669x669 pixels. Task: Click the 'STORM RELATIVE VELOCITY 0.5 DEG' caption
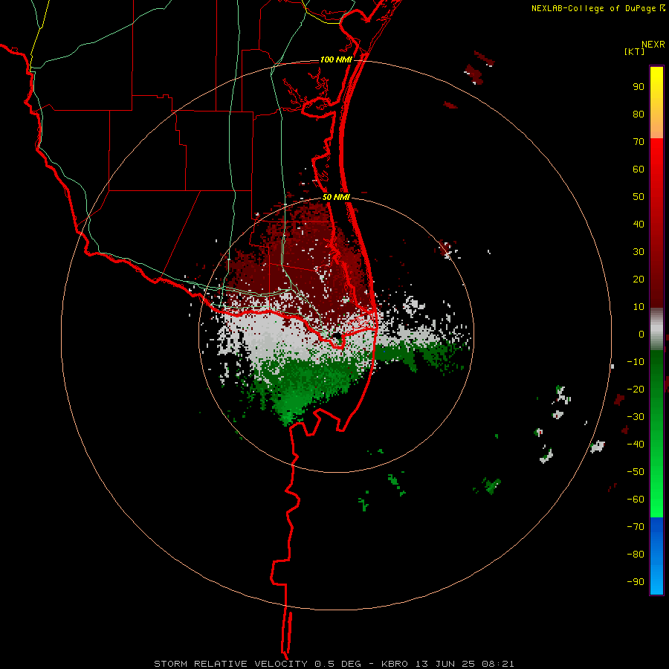coord(257,664)
